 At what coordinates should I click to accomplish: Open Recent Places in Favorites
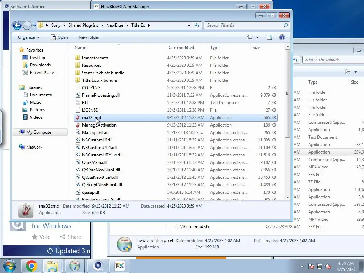point(43,73)
